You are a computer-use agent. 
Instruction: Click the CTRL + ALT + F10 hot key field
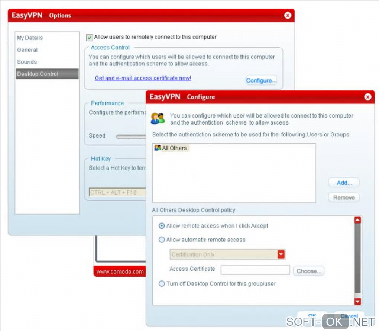(x=117, y=192)
